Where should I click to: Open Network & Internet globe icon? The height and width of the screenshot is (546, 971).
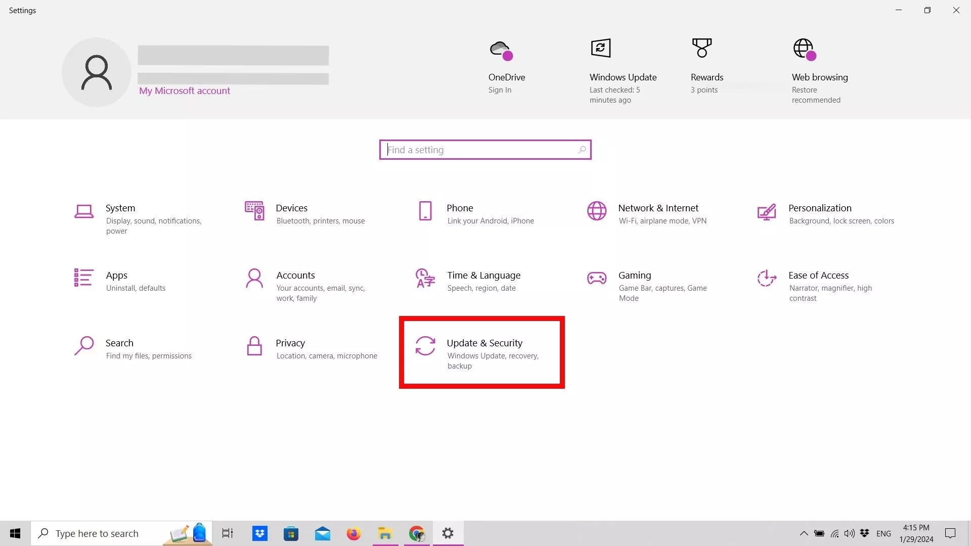coord(597,211)
